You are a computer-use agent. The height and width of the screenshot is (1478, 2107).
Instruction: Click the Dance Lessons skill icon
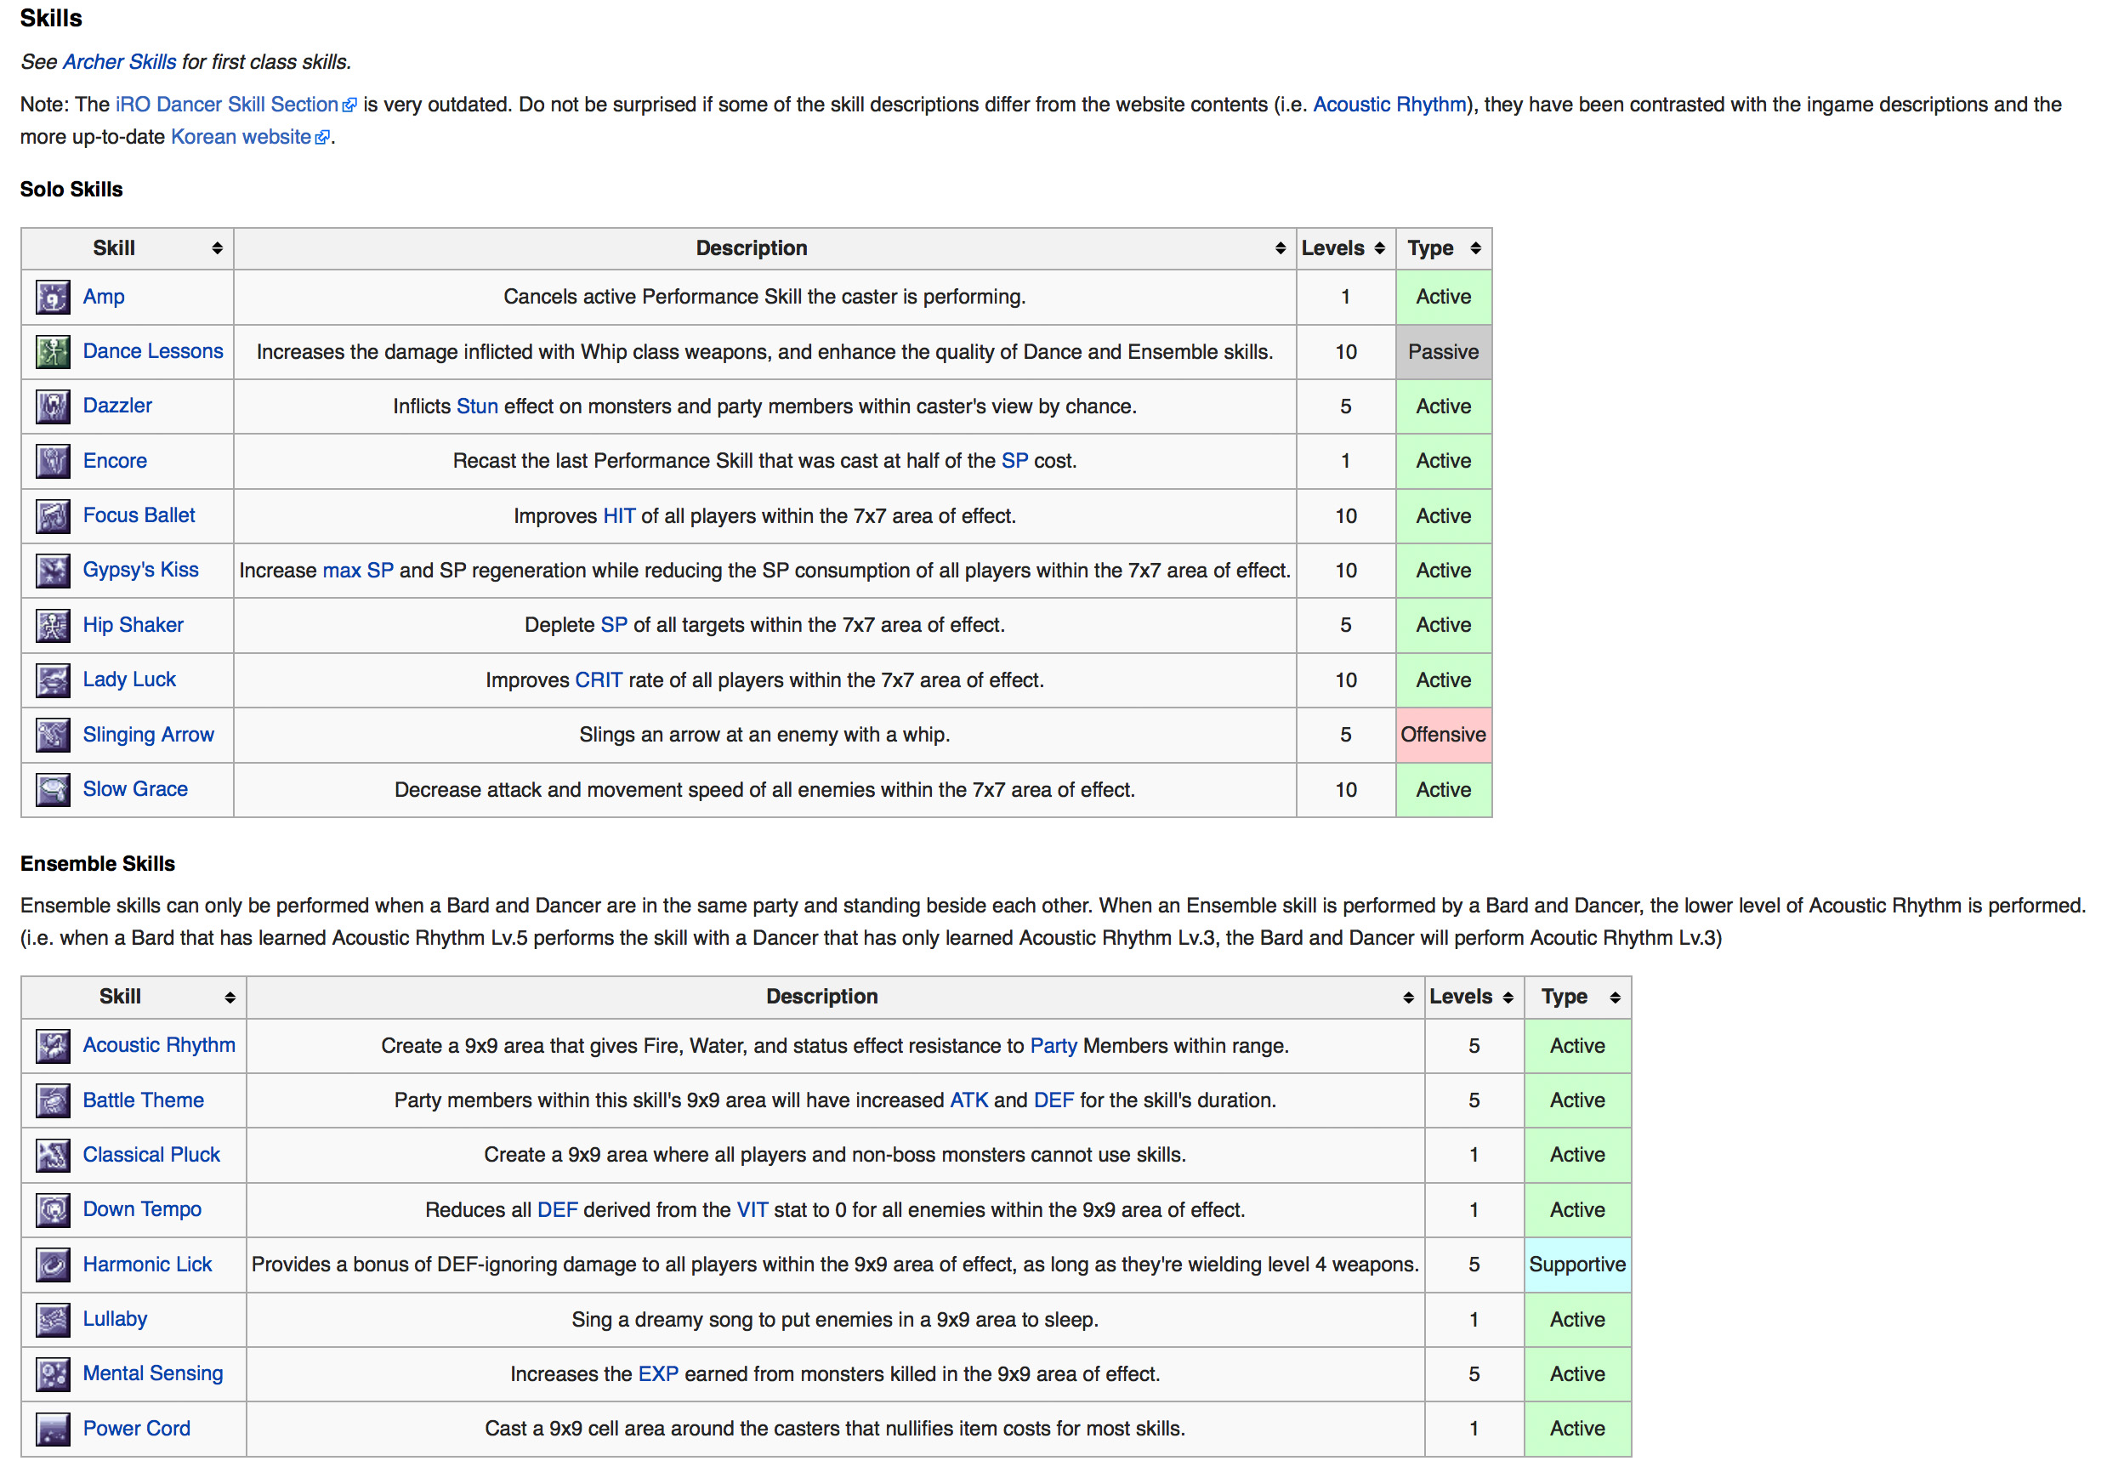pyautogui.click(x=53, y=351)
